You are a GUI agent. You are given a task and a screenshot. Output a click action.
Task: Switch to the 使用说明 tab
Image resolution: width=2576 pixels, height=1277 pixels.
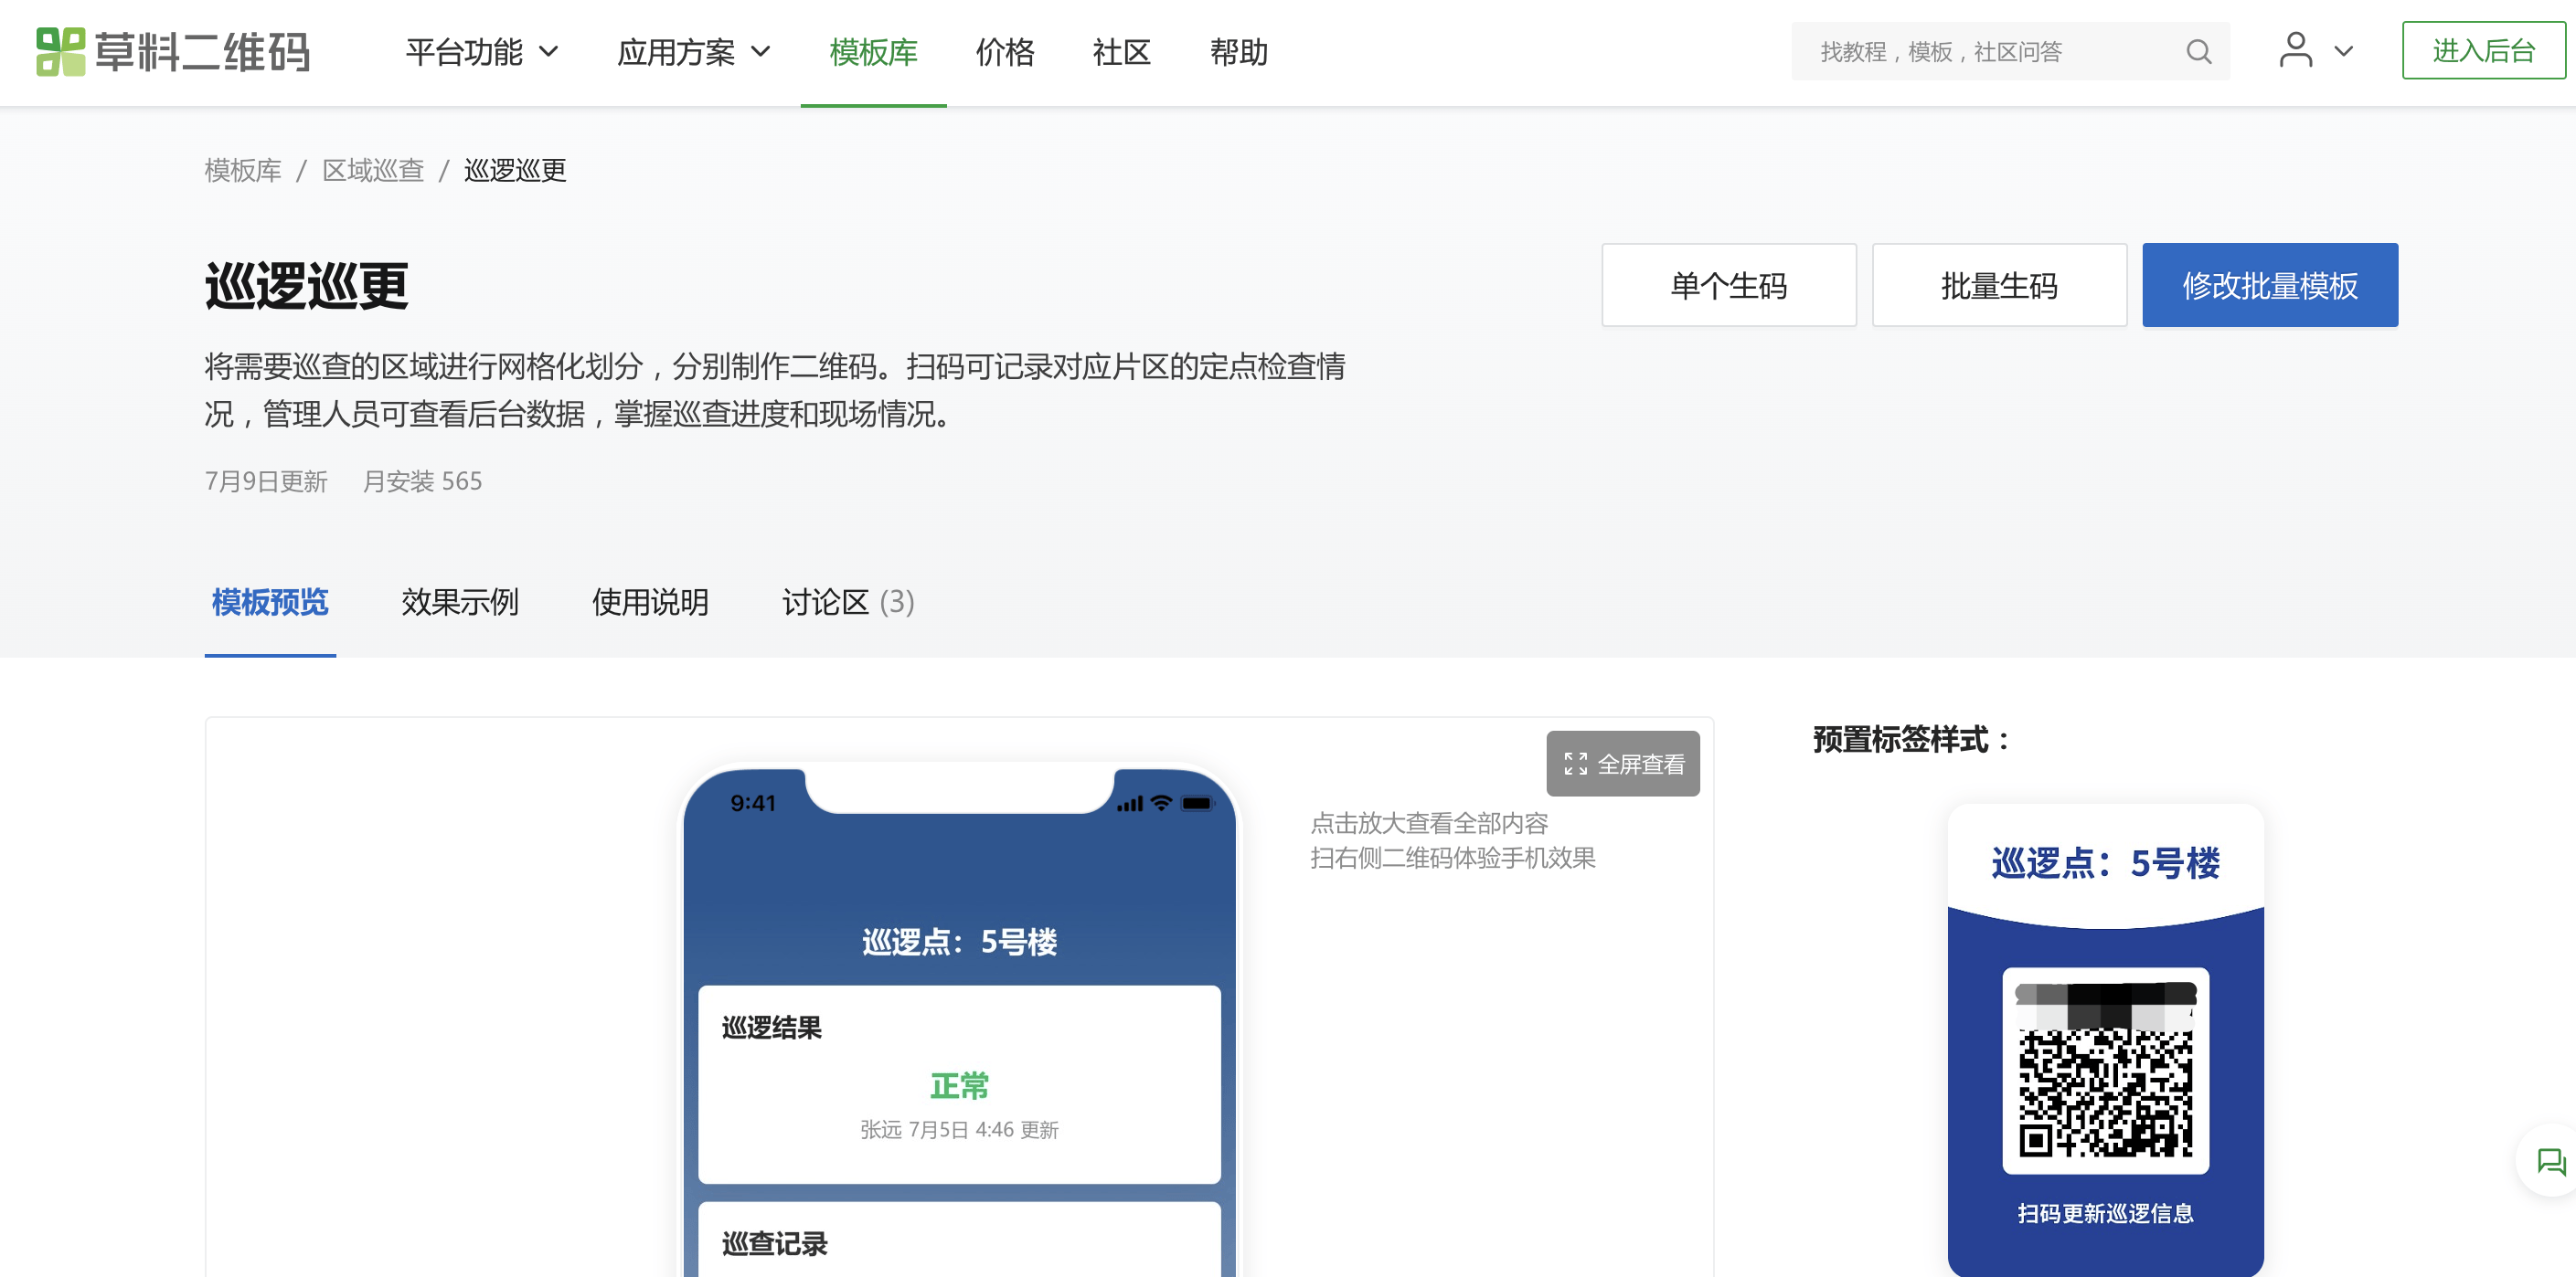[650, 603]
